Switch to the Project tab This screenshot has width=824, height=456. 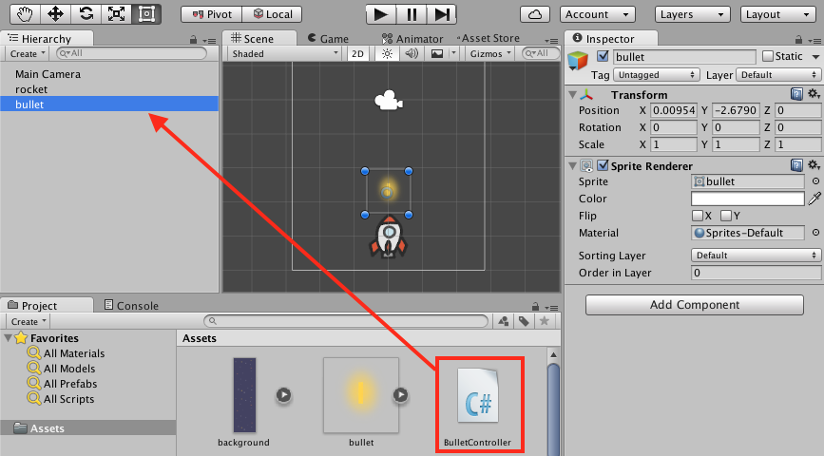(x=47, y=305)
